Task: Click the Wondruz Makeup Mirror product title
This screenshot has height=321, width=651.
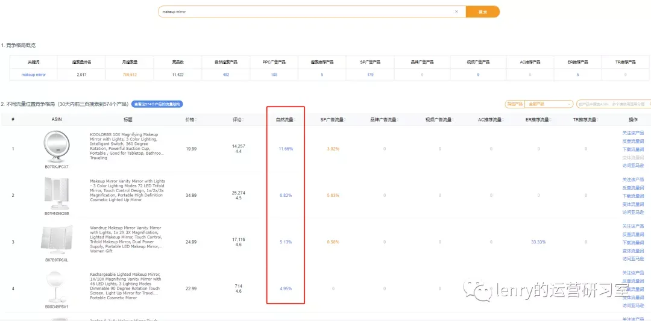Action: point(127,239)
